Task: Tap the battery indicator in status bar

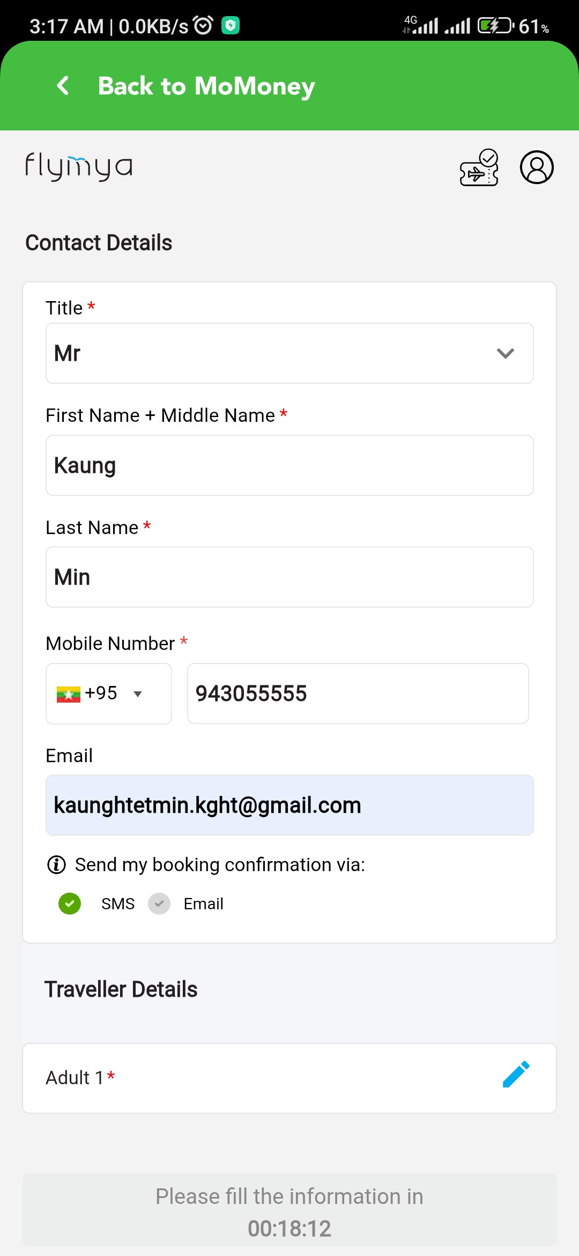Action: pos(495,26)
